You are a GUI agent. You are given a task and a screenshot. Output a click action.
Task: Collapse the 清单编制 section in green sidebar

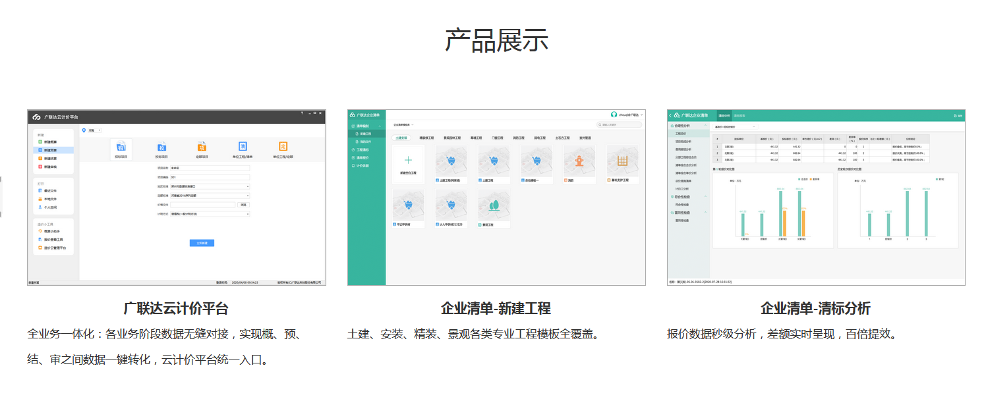coord(381,126)
